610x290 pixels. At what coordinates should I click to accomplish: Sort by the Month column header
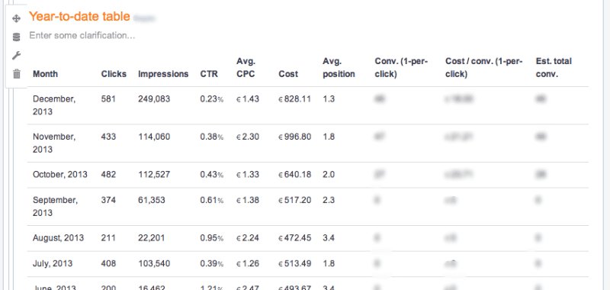pyautogui.click(x=46, y=74)
